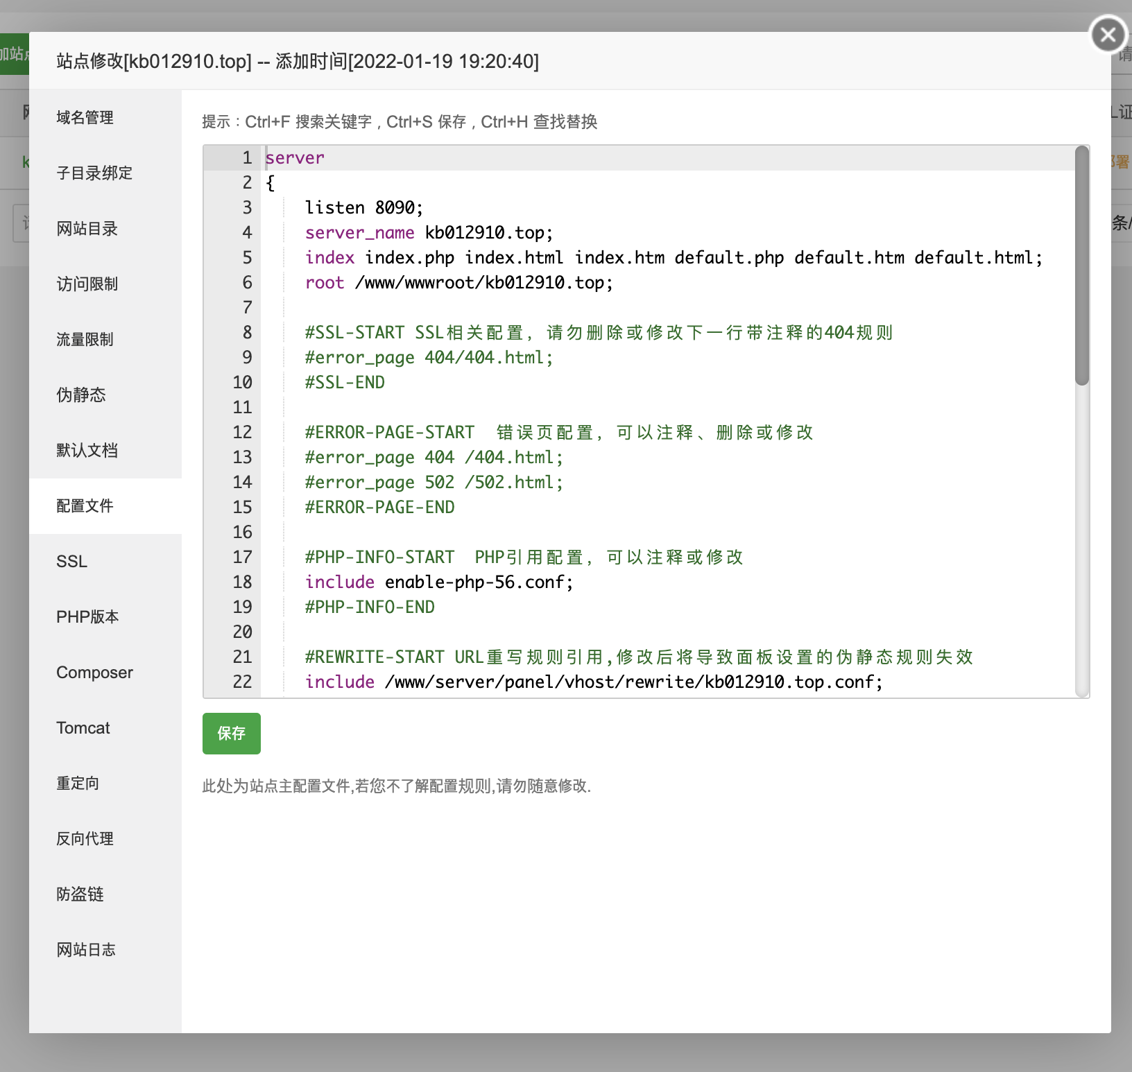Open the Tomcat tab

click(x=105, y=728)
